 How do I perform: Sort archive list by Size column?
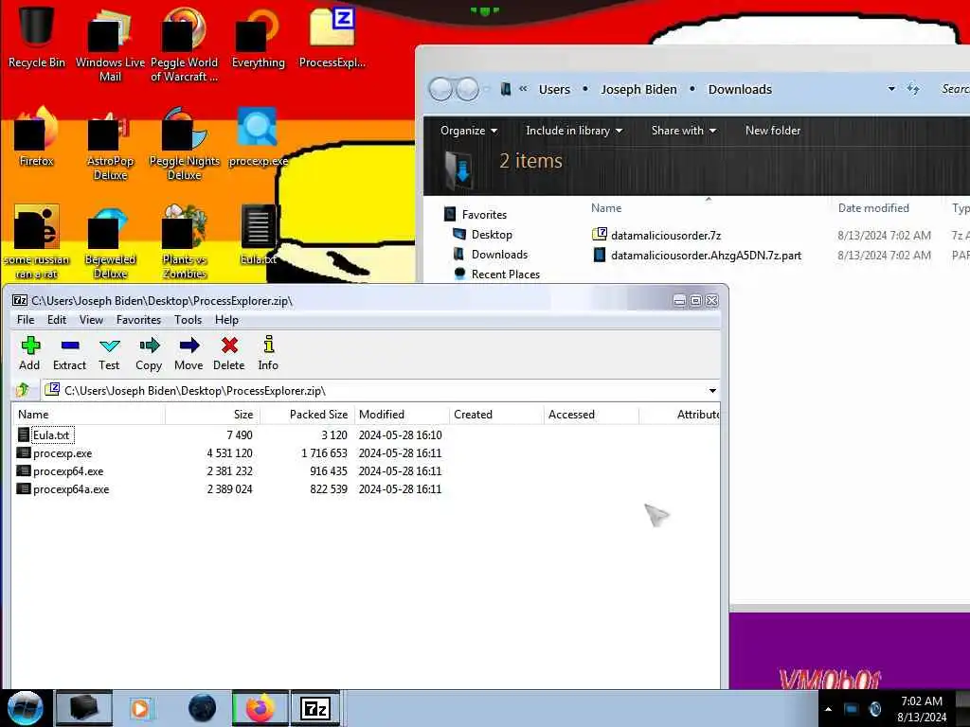click(x=212, y=415)
